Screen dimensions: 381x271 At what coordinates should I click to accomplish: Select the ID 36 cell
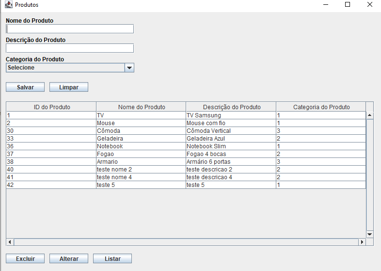tap(51, 146)
